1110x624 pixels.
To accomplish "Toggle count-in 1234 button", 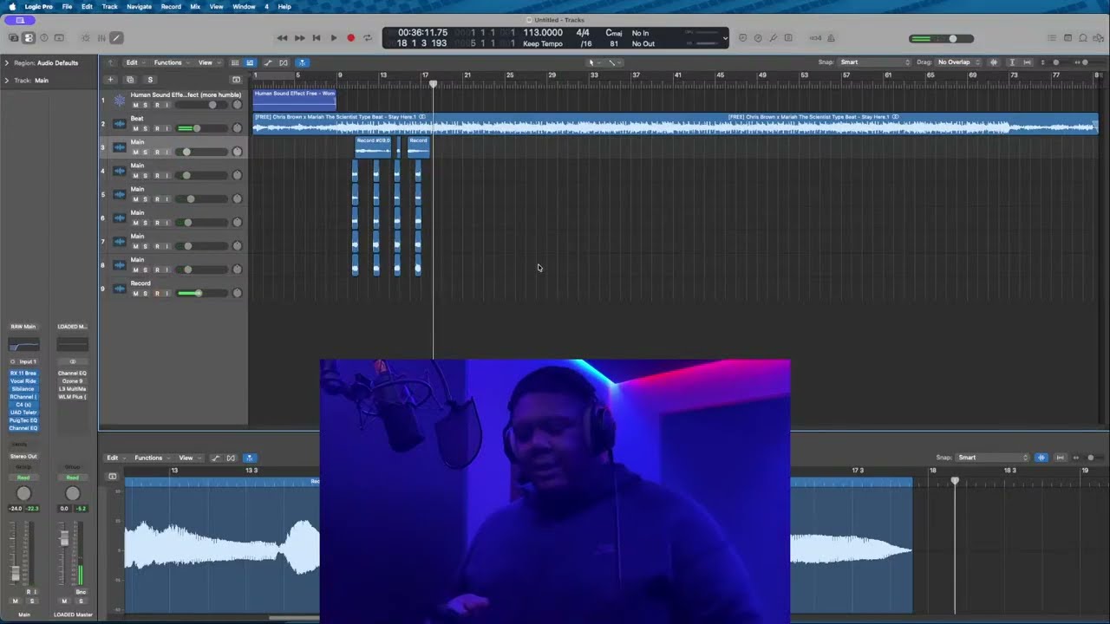I will tap(815, 38).
